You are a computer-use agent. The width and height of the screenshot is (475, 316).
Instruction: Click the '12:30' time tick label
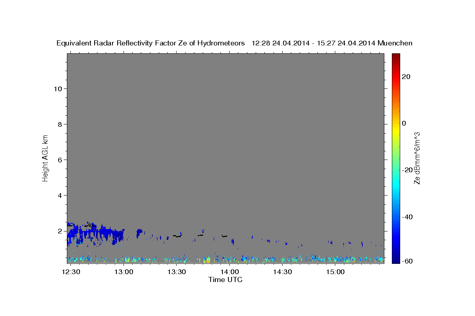pos(72,272)
